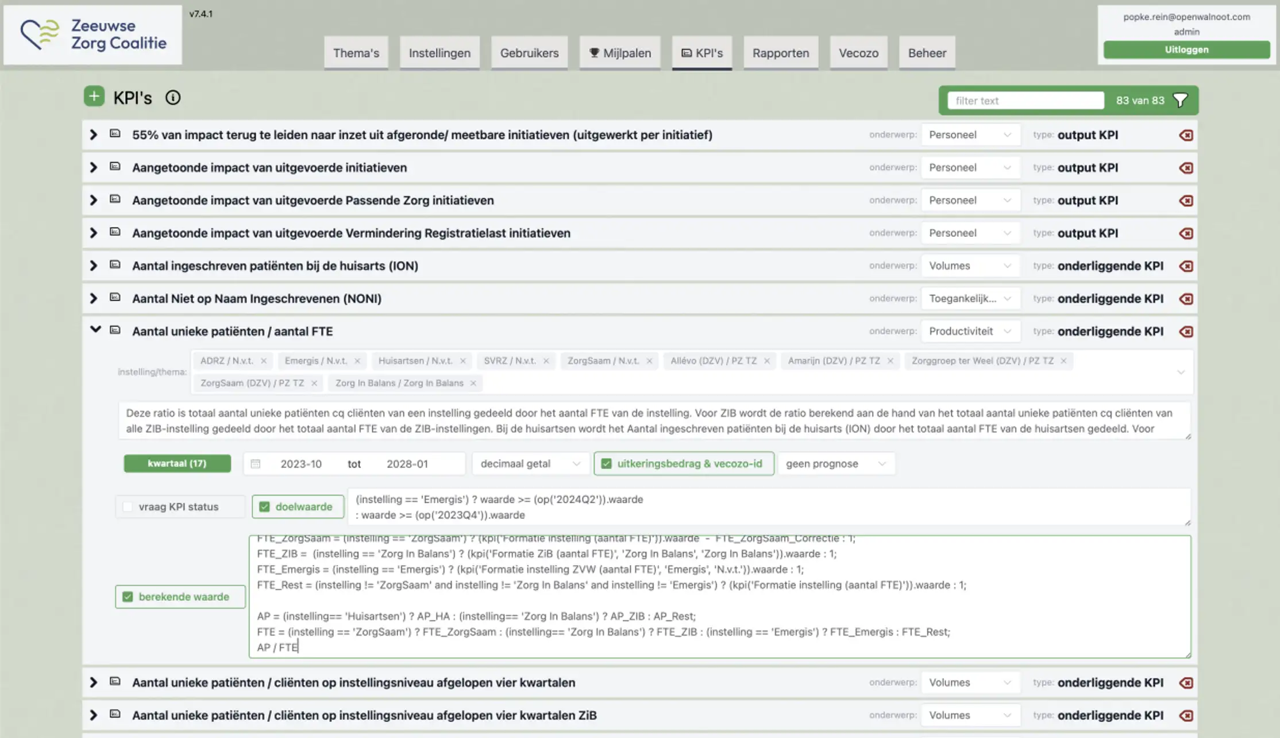Click the 'kwartaal (17)' button

[177, 463]
